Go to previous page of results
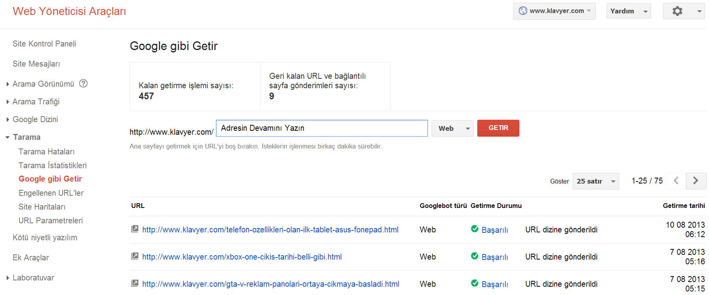This screenshot has width=709, height=295. pos(676,181)
